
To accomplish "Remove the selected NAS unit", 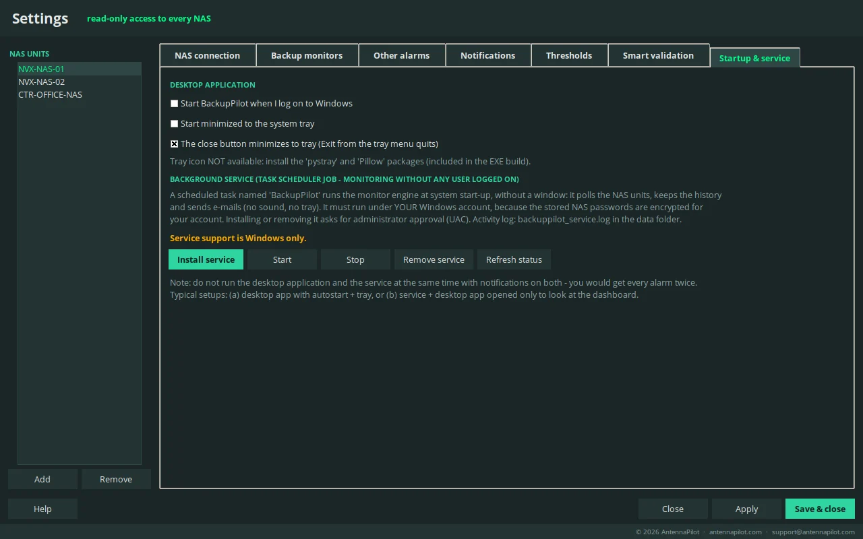I will coord(116,479).
